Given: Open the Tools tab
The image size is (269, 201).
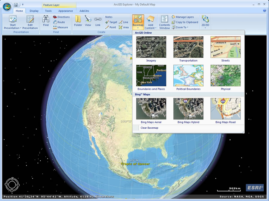Looking at the screenshot, I should tap(48, 11).
